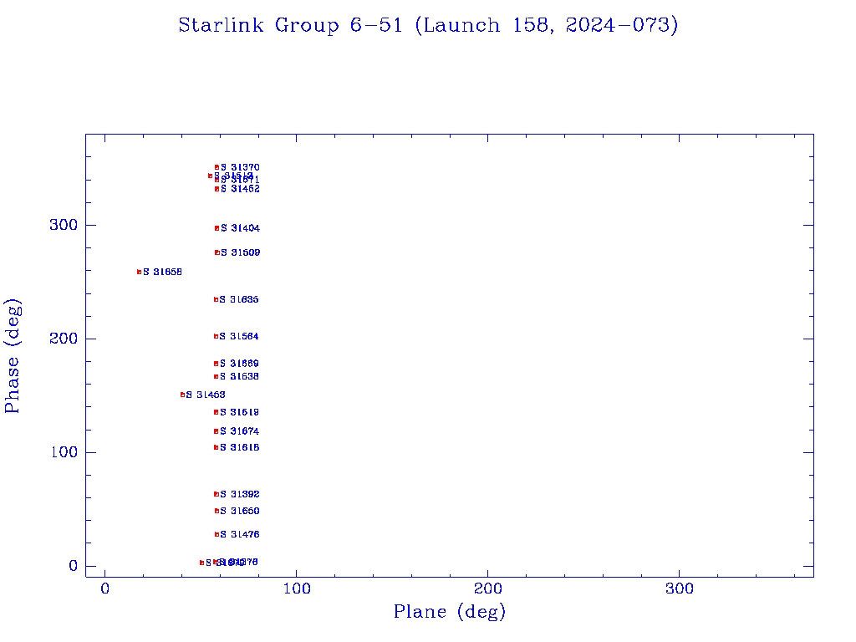Image resolution: width=856 pixels, height=642 pixels.
Task: Select the 'S 31618' satellite label
Action: [x=240, y=448]
